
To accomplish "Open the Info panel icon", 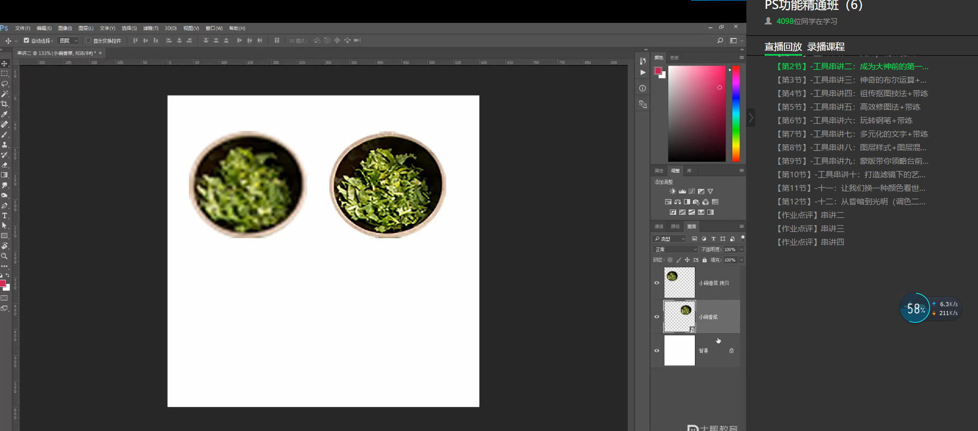I will 643,88.
